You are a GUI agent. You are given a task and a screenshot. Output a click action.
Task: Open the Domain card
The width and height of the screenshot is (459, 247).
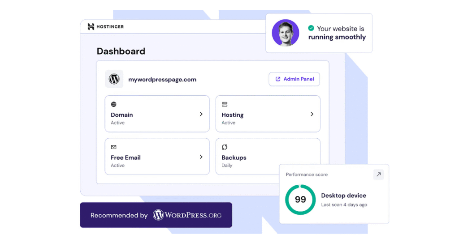[157, 114]
